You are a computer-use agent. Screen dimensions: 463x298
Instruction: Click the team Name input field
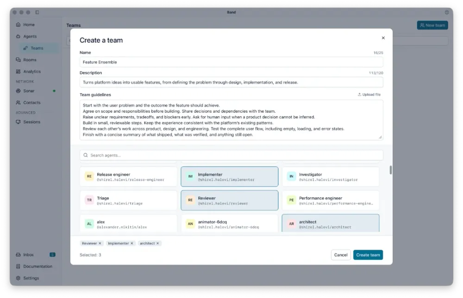pos(231,62)
